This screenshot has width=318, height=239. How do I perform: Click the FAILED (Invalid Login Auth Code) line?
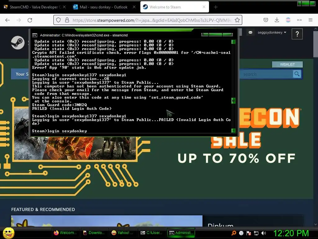pyautogui.click(x=72, y=109)
